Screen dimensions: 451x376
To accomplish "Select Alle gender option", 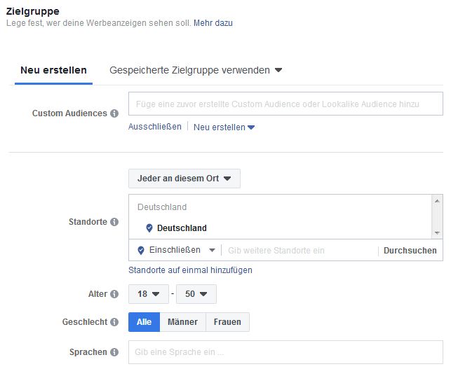I will coord(144,322).
